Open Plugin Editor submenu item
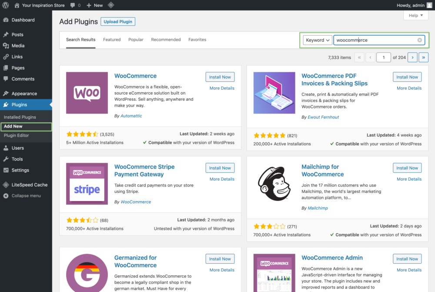The width and height of the screenshot is (435, 292). pyautogui.click(x=17, y=135)
